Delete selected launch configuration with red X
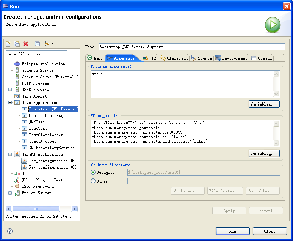293x241 pixels. (25, 44)
